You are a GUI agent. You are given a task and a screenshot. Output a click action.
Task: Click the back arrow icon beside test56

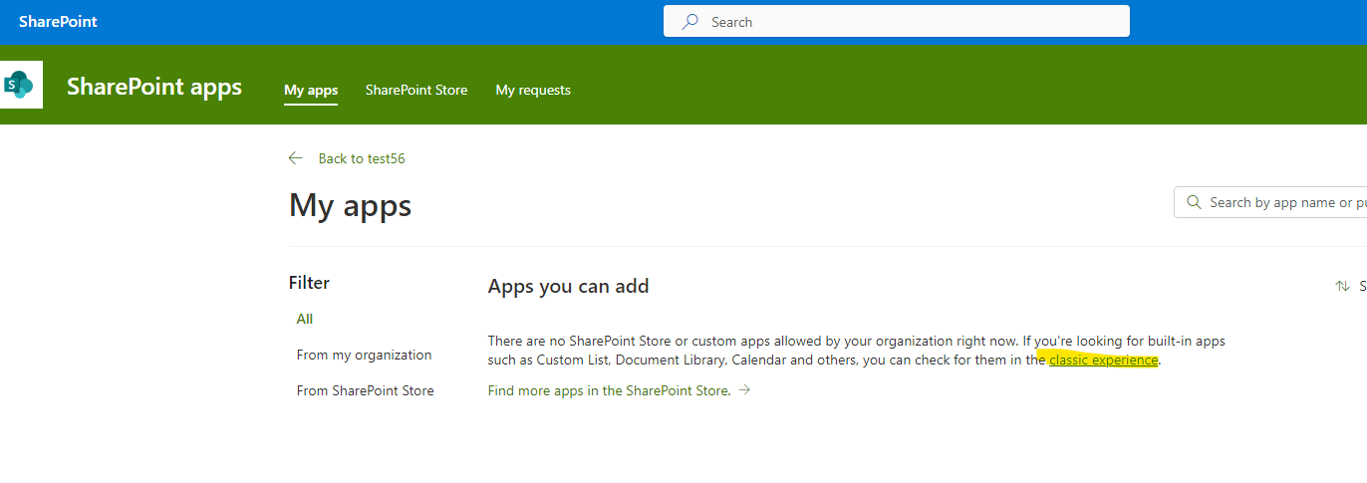point(295,158)
